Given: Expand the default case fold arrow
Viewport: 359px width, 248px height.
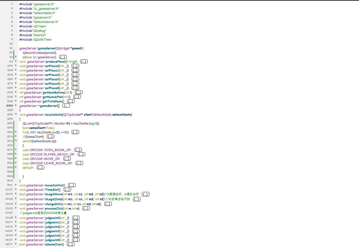Looking at the screenshot, I should (x=16, y=167).
